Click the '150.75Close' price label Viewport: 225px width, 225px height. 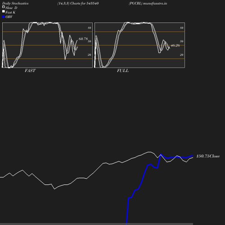point(208,156)
